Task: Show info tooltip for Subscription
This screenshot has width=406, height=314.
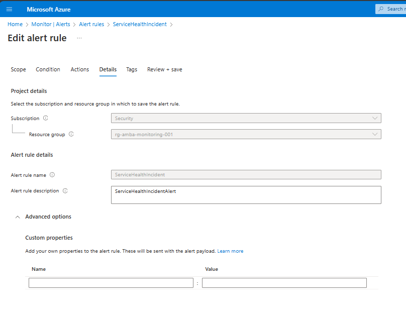Action: coord(46,118)
